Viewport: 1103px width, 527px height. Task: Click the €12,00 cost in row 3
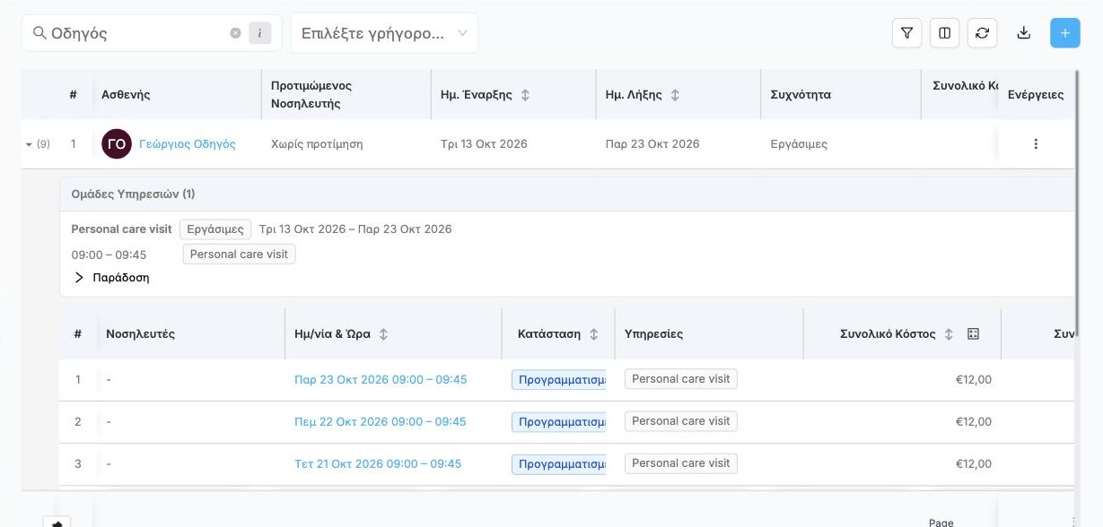[974, 464]
